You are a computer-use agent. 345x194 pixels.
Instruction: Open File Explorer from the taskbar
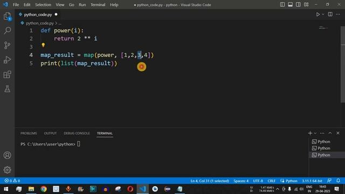click(31, 189)
